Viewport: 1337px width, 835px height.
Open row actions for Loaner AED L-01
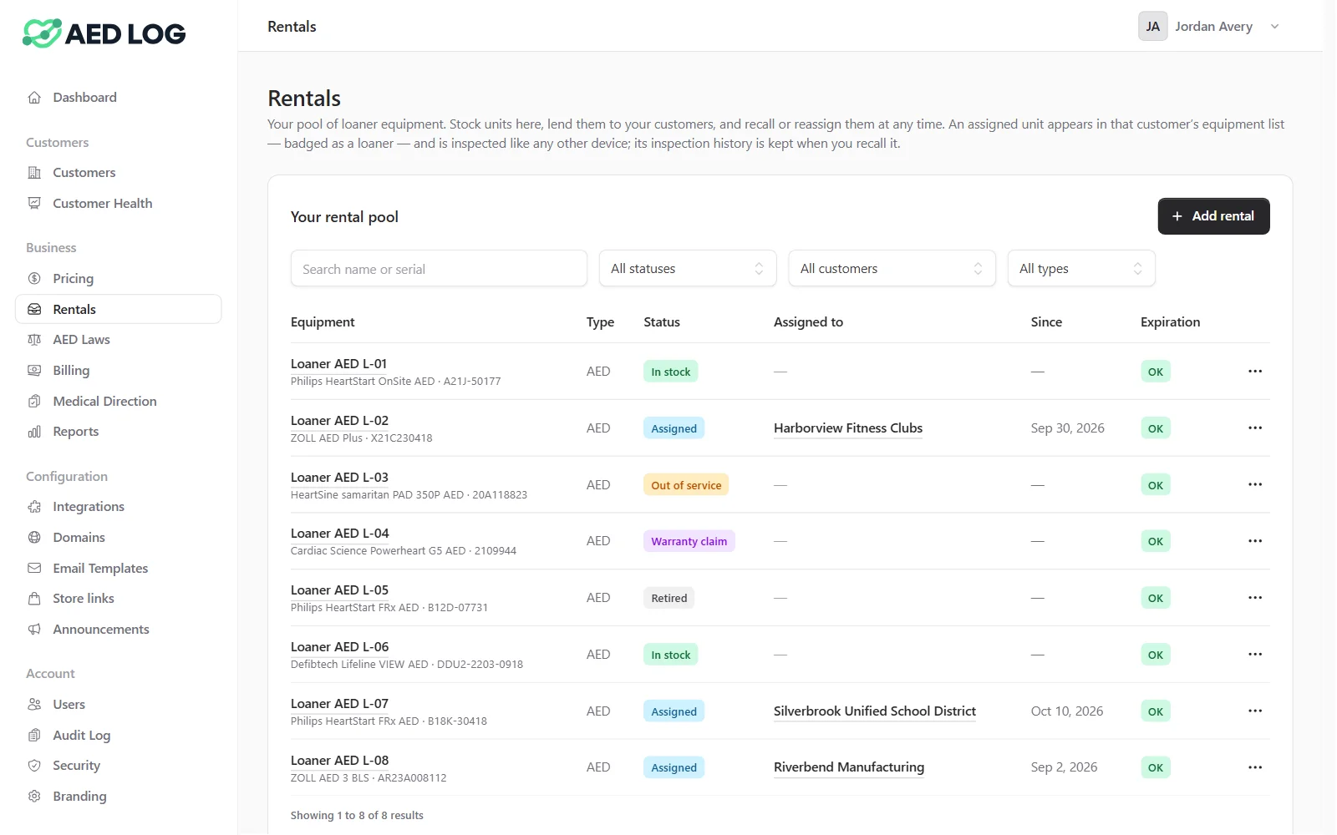[1255, 372]
